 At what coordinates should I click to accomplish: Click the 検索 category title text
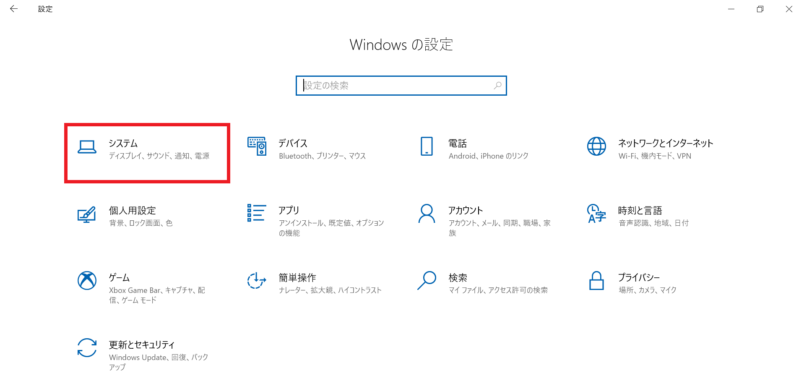(x=458, y=278)
